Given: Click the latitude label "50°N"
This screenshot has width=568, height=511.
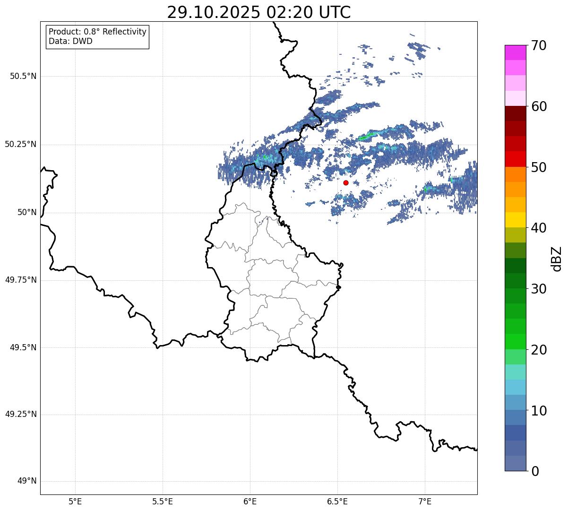Looking at the screenshot, I should pyautogui.click(x=27, y=212).
